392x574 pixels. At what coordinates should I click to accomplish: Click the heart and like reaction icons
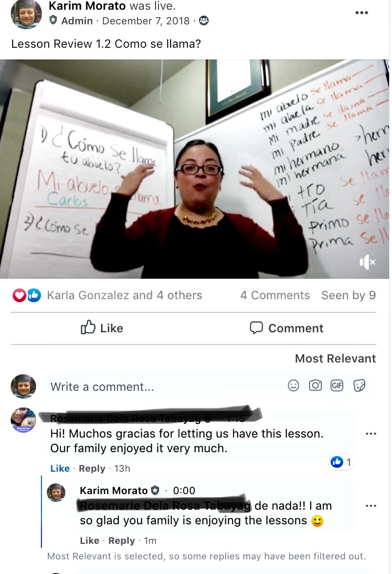pyautogui.click(x=26, y=295)
